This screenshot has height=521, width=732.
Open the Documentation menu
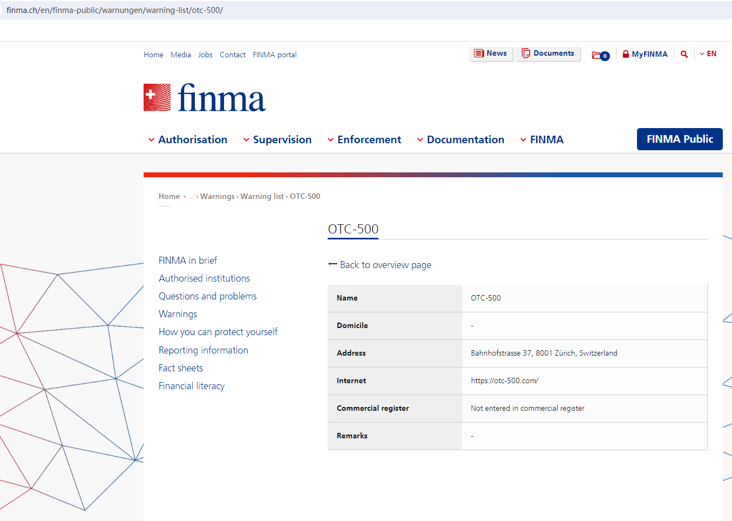(x=460, y=139)
